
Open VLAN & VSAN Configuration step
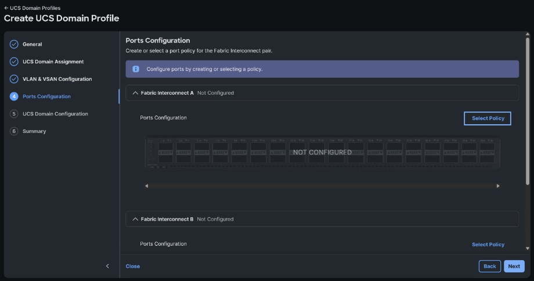click(x=57, y=79)
